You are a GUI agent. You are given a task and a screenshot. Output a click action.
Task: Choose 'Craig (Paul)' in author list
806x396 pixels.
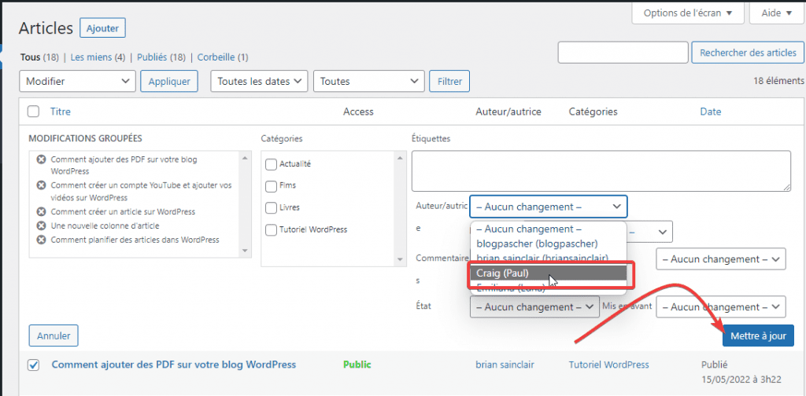point(548,273)
